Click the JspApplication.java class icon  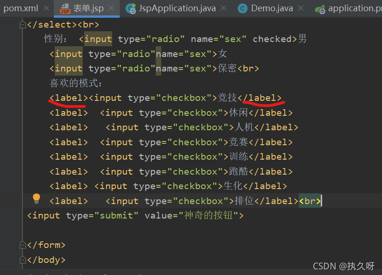tap(131, 8)
